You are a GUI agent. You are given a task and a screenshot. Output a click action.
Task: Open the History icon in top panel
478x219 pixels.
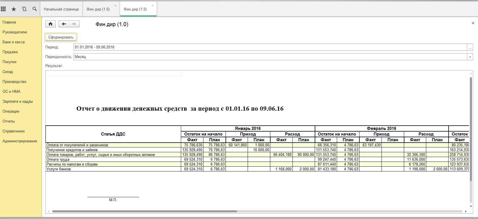(x=24, y=9)
